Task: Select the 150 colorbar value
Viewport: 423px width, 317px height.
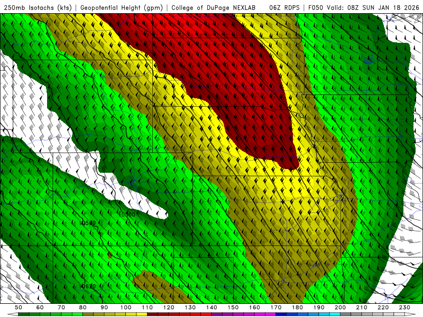Action: pyautogui.click(x=233, y=307)
